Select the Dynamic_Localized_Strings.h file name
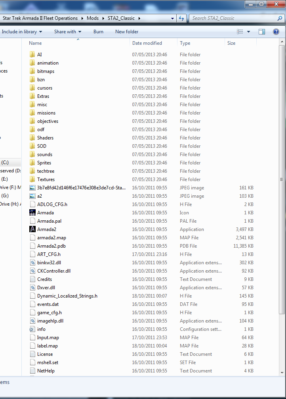 (x=67, y=296)
